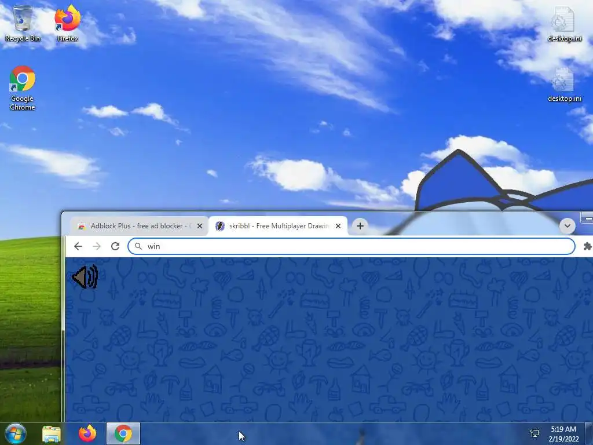Close the Adblock Plus tab
Viewport: 593px width, 445px height.
(200, 226)
